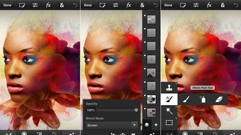
Task: Tap Done in the left screen
Action: pos(7,5)
